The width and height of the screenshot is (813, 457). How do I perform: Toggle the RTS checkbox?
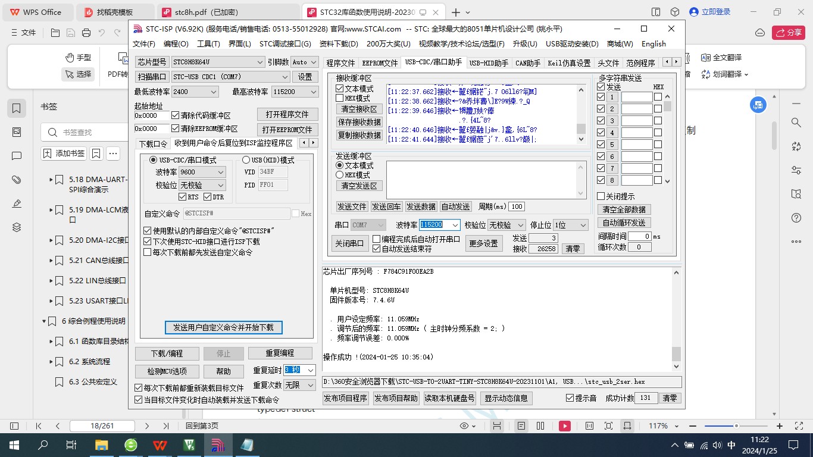[x=183, y=197]
